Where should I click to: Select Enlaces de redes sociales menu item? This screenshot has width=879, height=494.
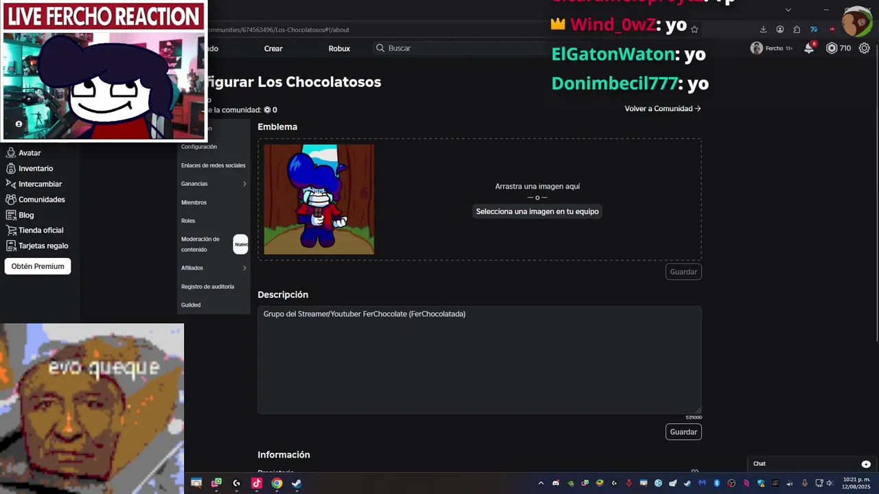tap(214, 165)
